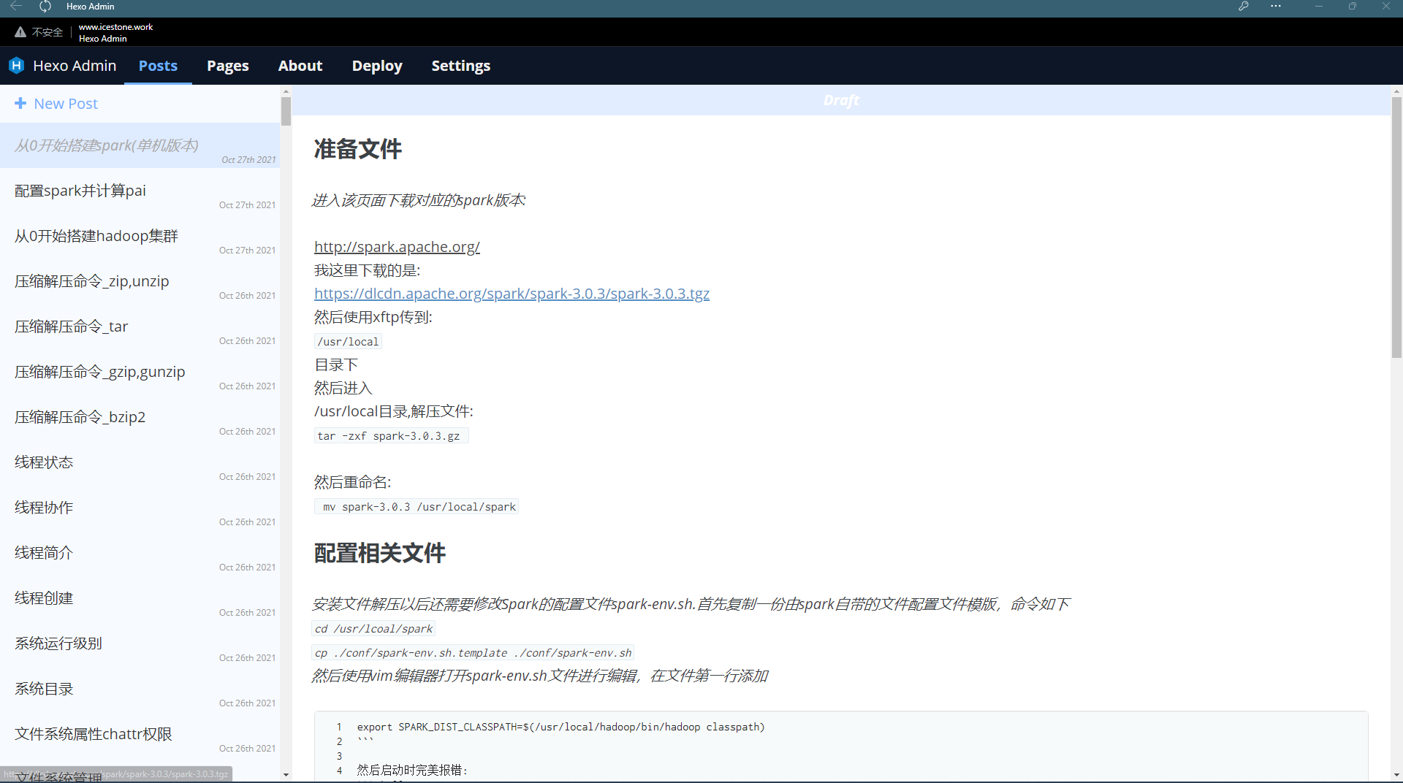The height and width of the screenshot is (783, 1403).
Task: Click the cp spark-env.sh.template command
Action: (x=473, y=653)
